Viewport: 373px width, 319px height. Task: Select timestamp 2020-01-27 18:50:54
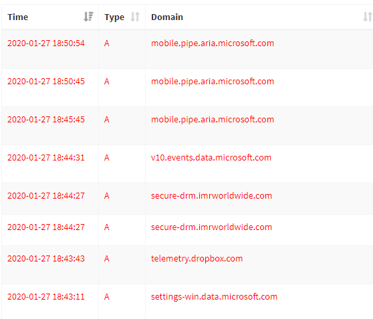[x=46, y=43]
